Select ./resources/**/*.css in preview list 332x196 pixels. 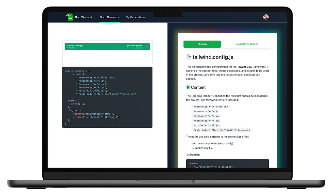206,121
